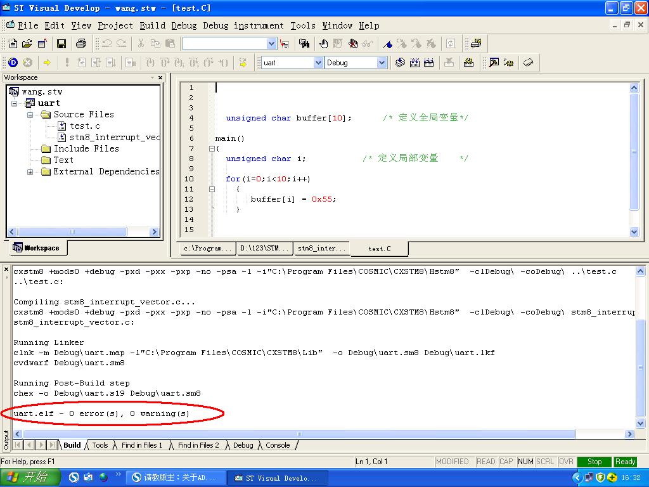Click the Build project icon
The width and height of the screenshot is (649, 487).
(x=414, y=63)
